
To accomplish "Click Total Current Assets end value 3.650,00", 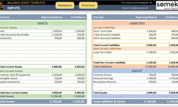I will tap(79, 67).
